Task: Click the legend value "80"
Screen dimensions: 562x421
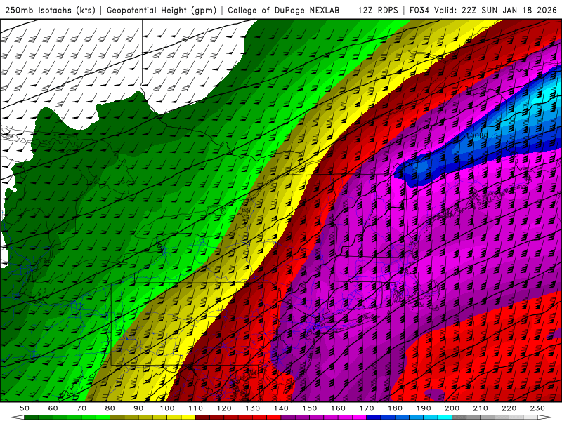Action: (110, 408)
